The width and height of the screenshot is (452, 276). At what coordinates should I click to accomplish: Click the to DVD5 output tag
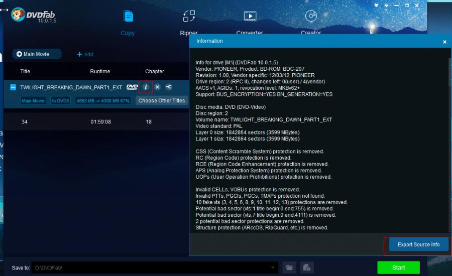61,100
